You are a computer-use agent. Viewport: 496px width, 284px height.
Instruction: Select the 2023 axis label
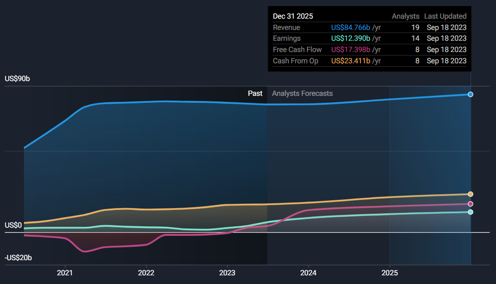tap(227, 273)
